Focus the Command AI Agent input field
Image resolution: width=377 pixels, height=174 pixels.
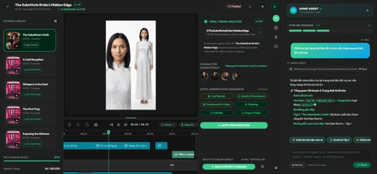[x=330, y=154]
